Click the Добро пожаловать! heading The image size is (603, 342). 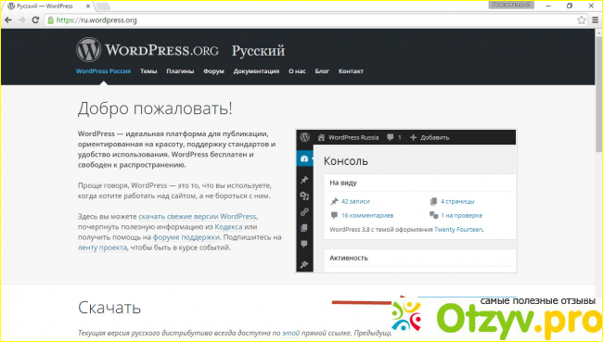click(155, 108)
